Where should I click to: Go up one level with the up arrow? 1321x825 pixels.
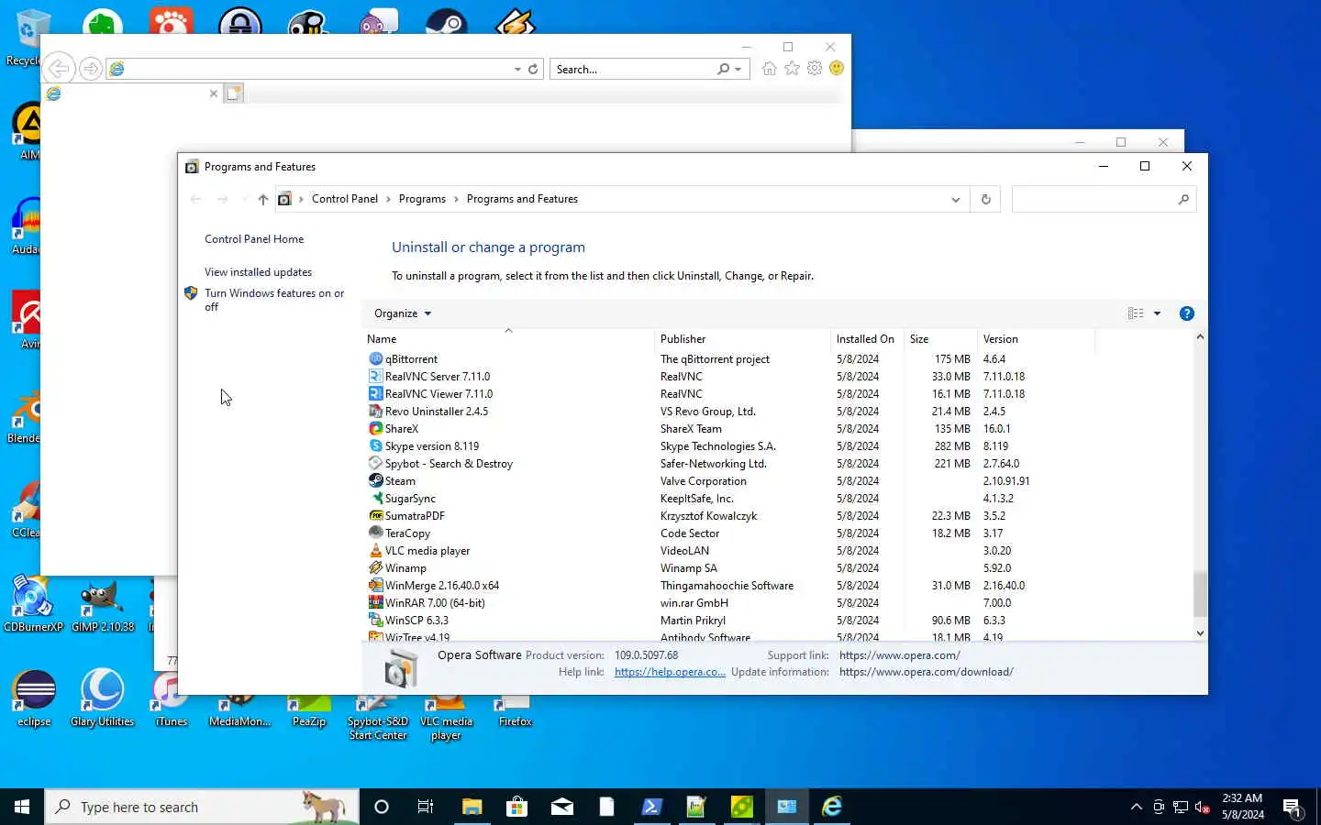[263, 199]
